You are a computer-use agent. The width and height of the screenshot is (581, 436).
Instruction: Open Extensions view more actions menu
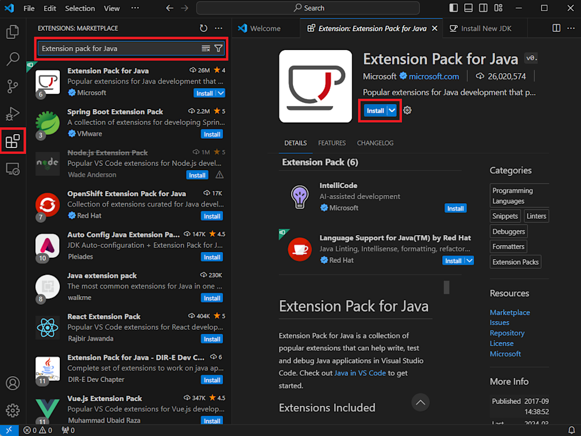218,28
